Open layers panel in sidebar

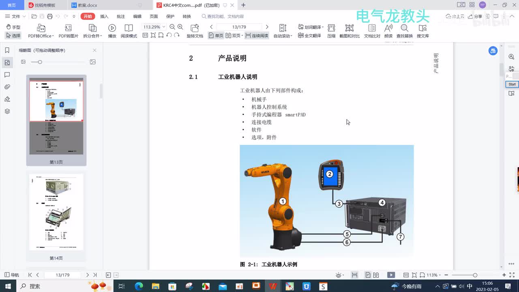(x=7, y=111)
